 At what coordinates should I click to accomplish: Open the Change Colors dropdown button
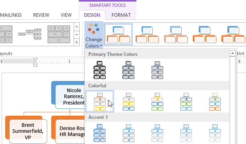tap(94, 35)
